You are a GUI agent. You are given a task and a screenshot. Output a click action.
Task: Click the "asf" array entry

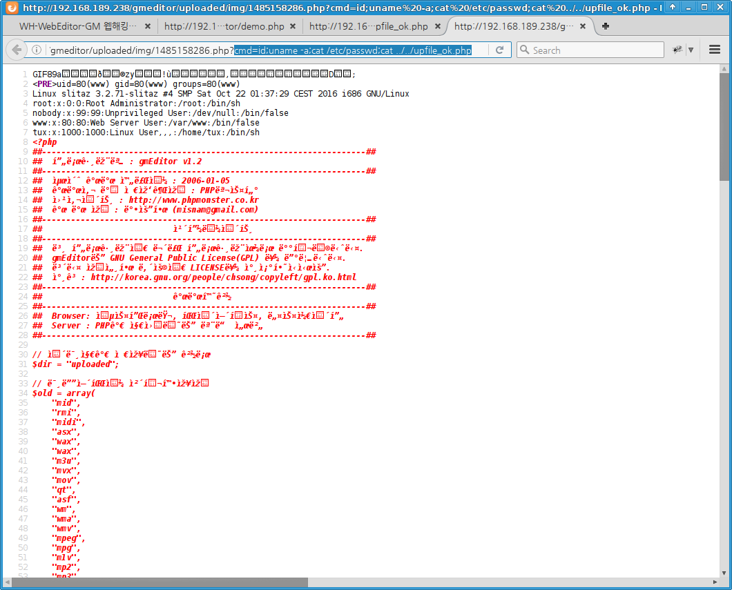click(66, 499)
